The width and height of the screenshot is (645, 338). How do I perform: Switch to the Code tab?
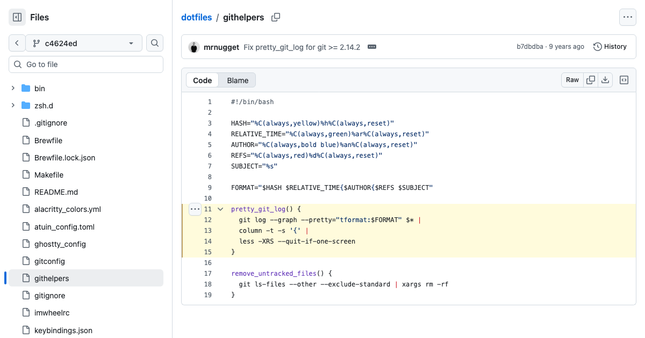coord(203,80)
